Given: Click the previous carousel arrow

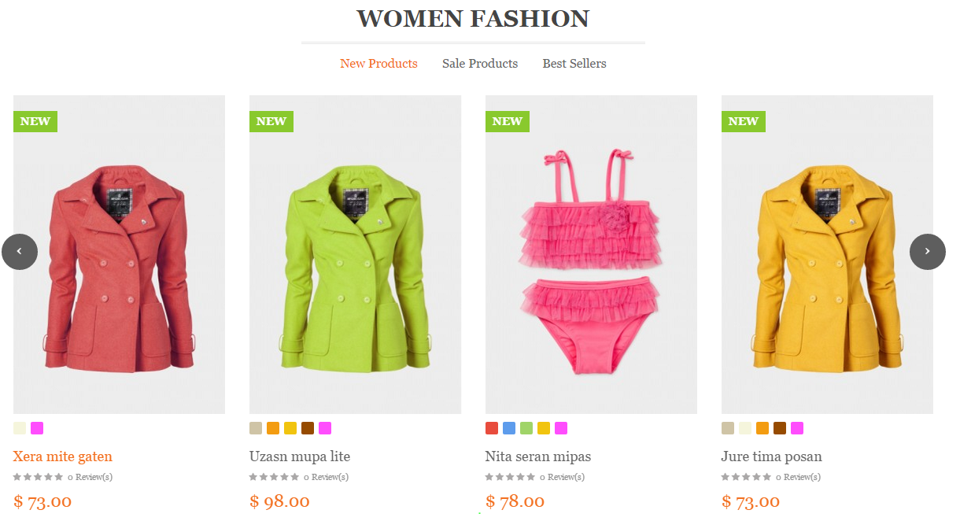Looking at the screenshot, I should (20, 252).
